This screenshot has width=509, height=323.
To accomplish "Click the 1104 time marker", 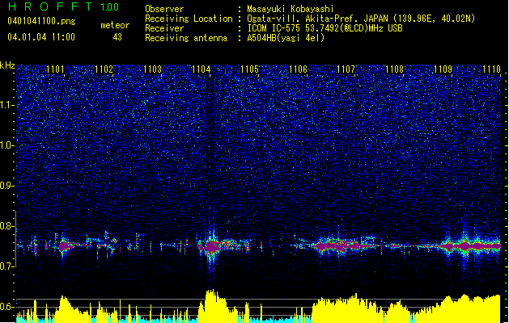I will point(201,69).
